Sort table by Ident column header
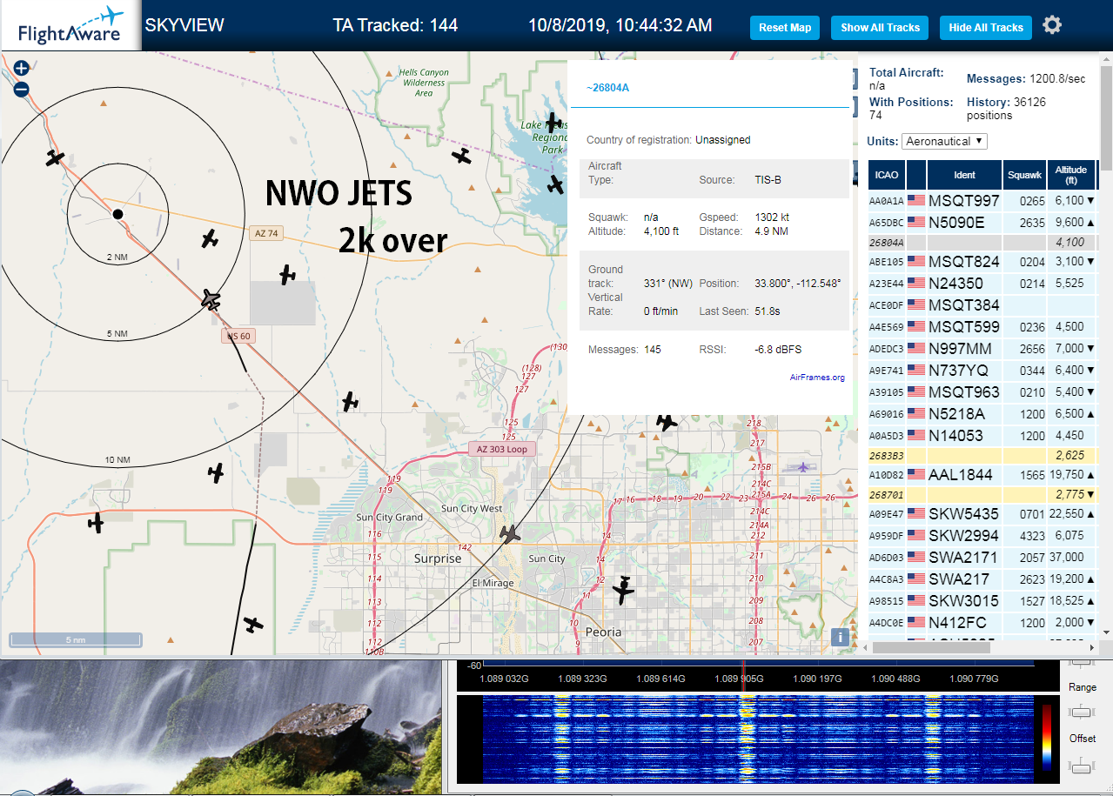 click(964, 175)
